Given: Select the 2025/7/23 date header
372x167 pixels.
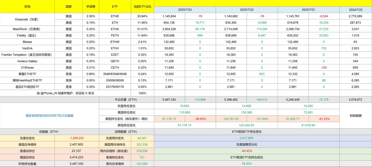Looking at the screenshot, I should (185, 10).
